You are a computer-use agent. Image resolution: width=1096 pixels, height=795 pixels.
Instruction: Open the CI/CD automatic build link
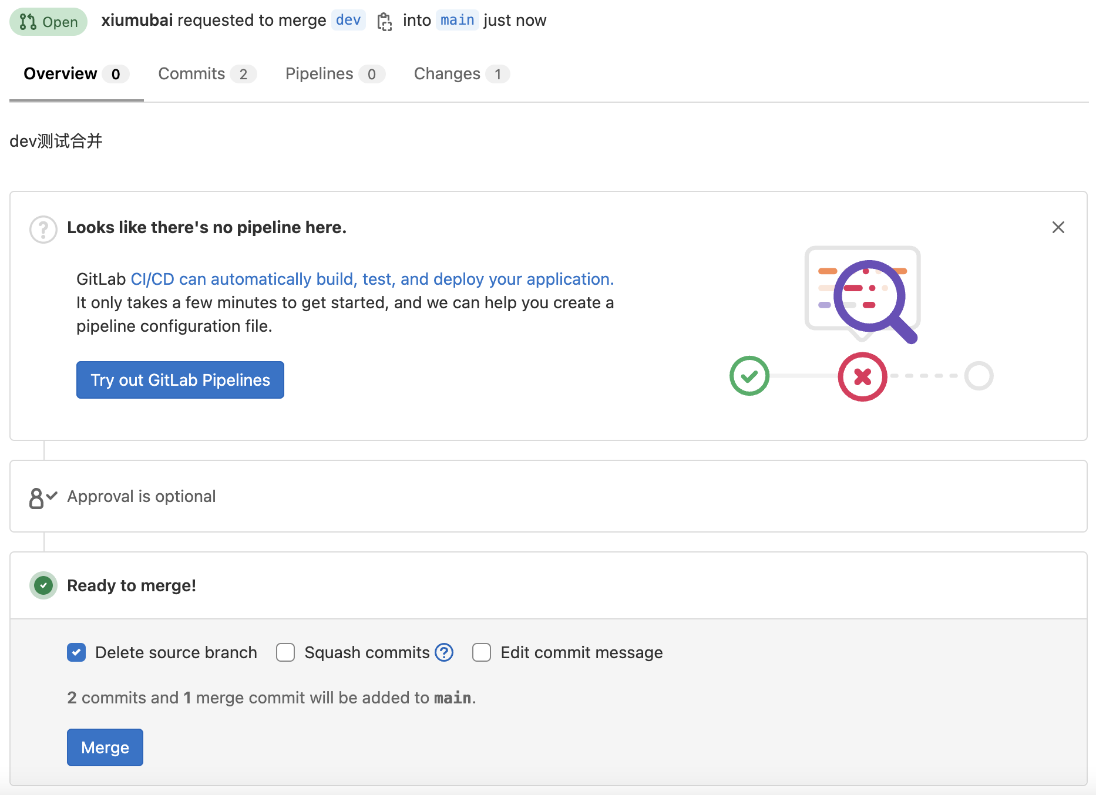pos(372,279)
